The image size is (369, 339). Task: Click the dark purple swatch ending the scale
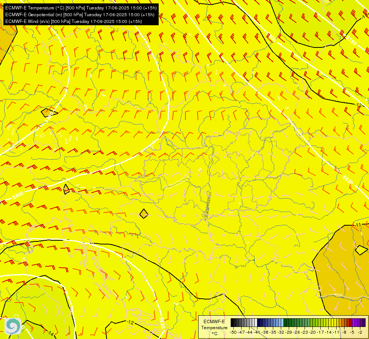(364, 323)
